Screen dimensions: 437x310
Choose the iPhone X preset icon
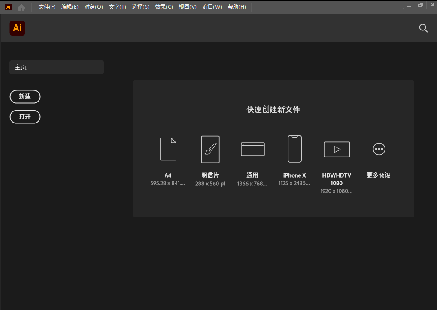(294, 149)
